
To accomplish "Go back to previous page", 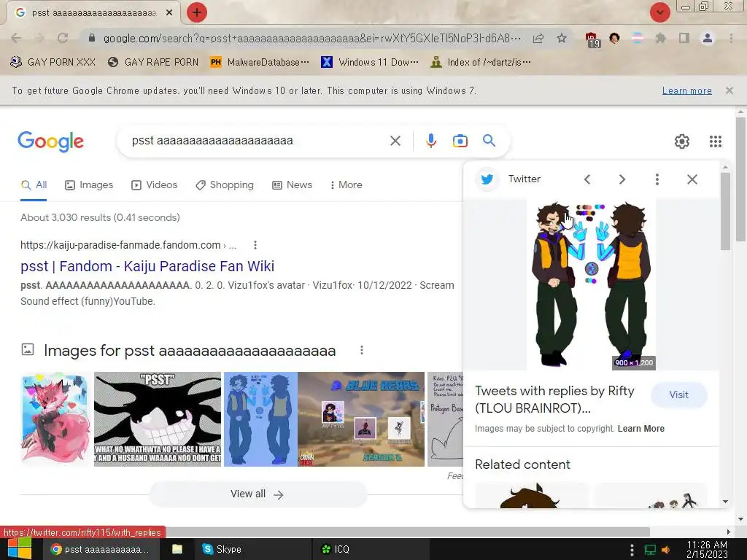I will click(x=16, y=38).
